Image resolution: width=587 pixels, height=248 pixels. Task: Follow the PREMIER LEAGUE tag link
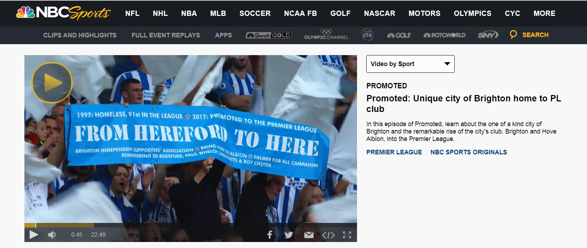pos(394,152)
